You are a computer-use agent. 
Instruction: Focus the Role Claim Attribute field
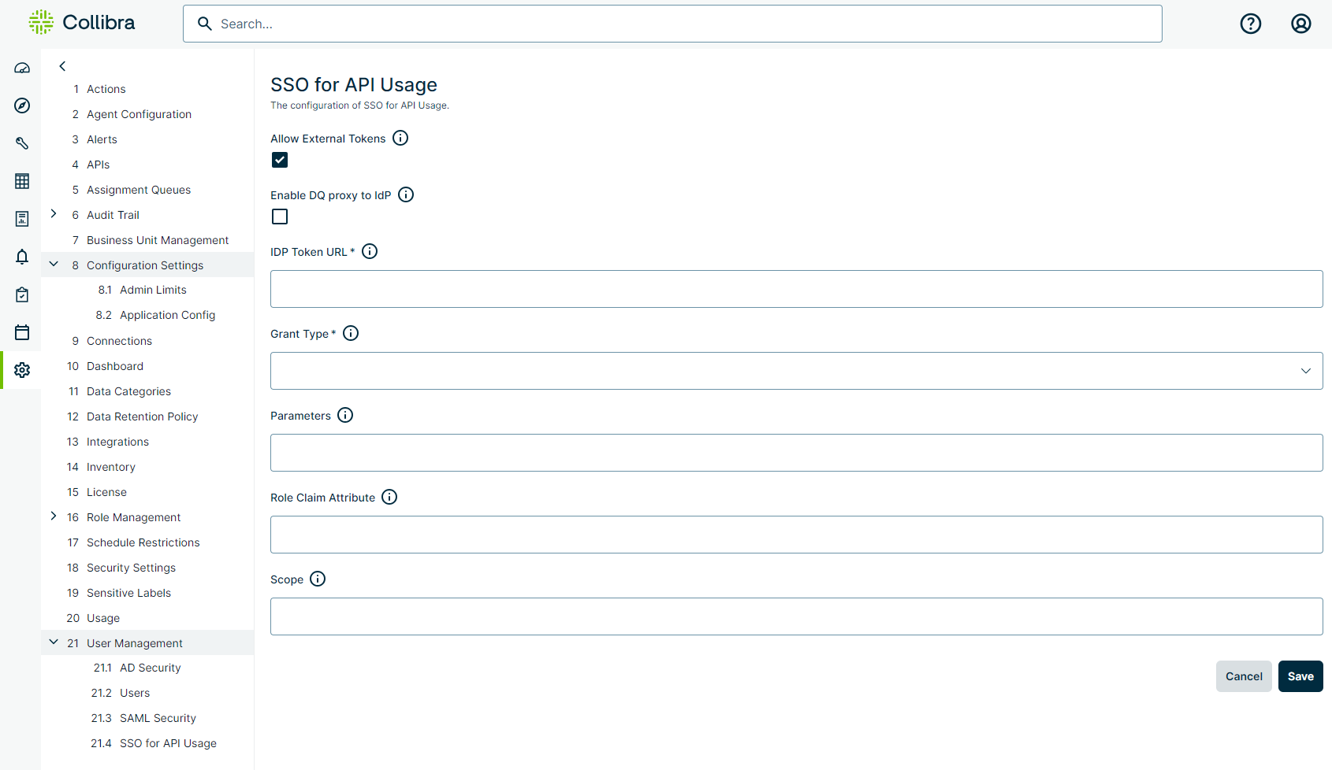click(796, 535)
